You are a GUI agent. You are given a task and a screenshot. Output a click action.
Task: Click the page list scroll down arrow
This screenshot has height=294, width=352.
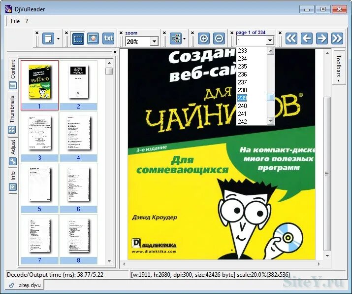[270, 121]
